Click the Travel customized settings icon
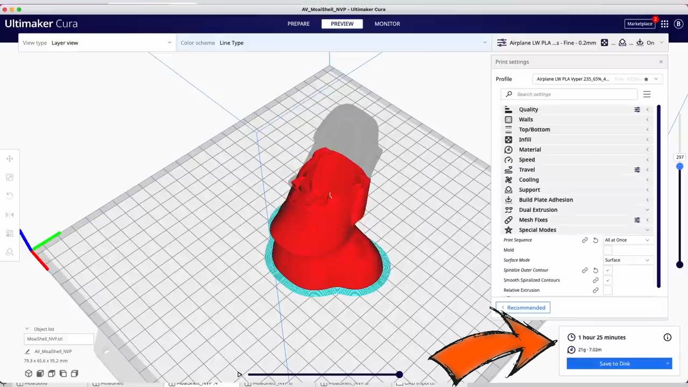Image resolution: width=688 pixels, height=387 pixels. pyautogui.click(x=637, y=169)
